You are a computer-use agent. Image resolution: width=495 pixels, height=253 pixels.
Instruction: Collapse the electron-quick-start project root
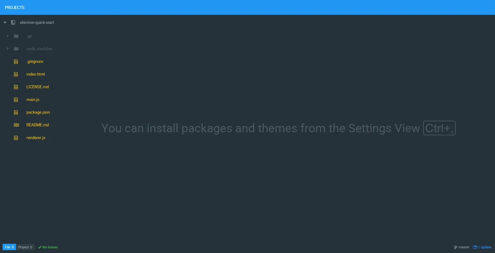(5, 23)
